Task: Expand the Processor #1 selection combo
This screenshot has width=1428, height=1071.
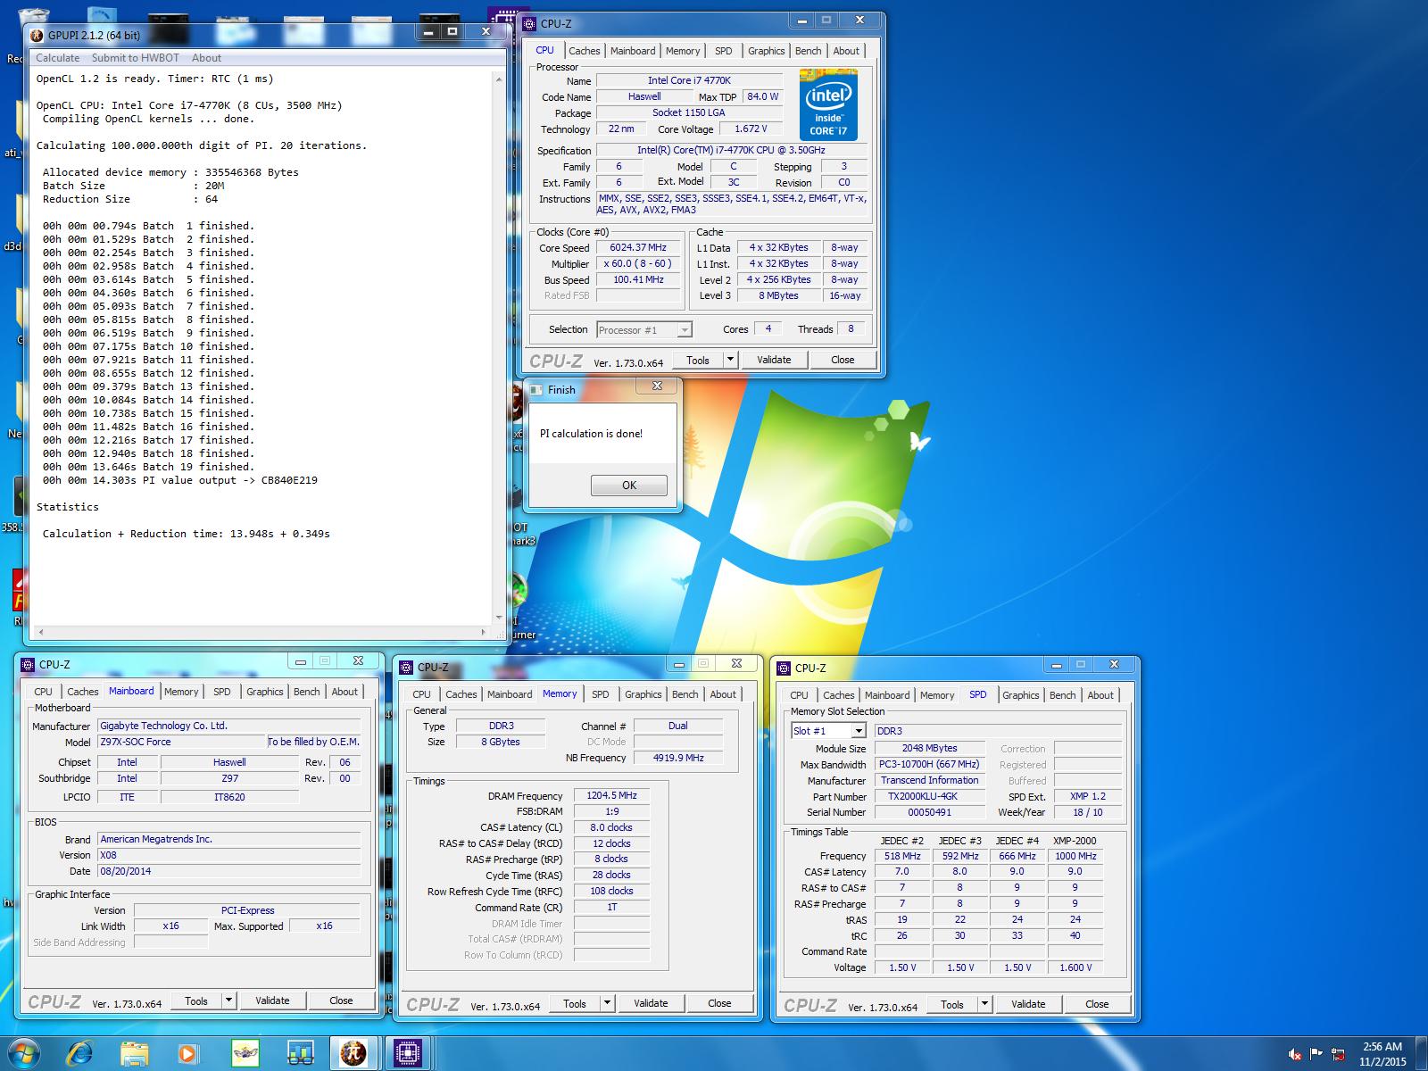Action: click(x=685, y=330)
